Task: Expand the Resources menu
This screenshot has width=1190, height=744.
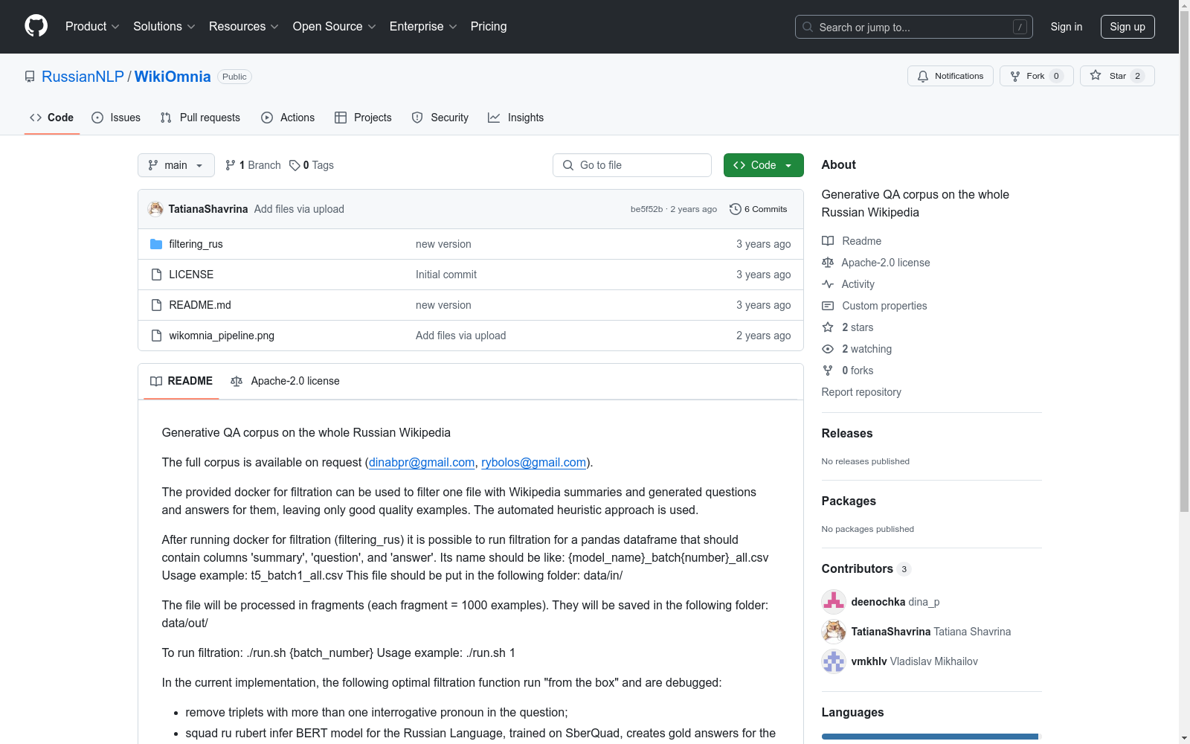Action: (x=244, y=26)
